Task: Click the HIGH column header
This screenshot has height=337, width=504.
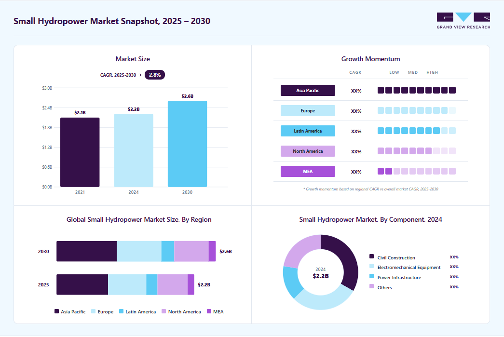Action: point(432,73)
